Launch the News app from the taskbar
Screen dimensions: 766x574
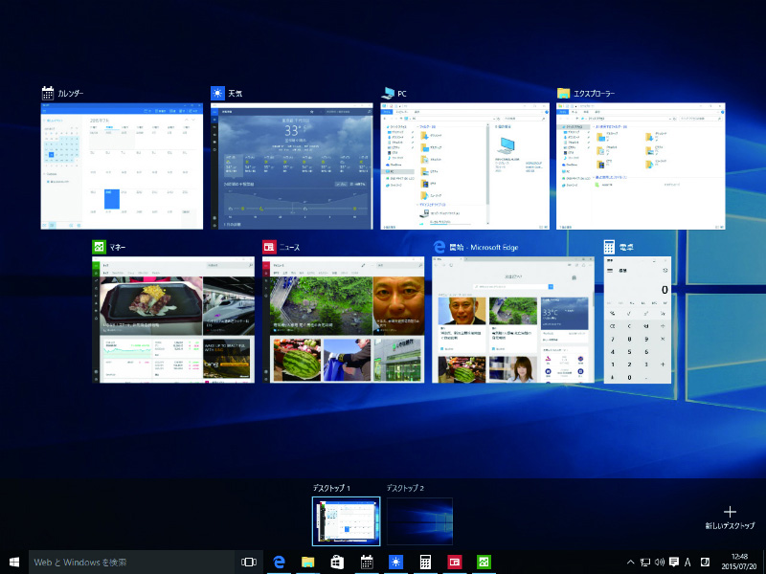[455, 562]
